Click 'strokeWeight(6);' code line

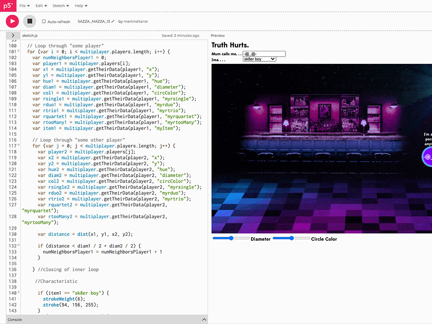point(64,299)
